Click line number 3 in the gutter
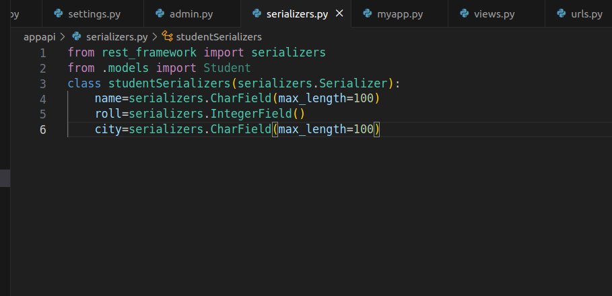The height and width of the screenshot is (296, 612). [x=42, y=84]
